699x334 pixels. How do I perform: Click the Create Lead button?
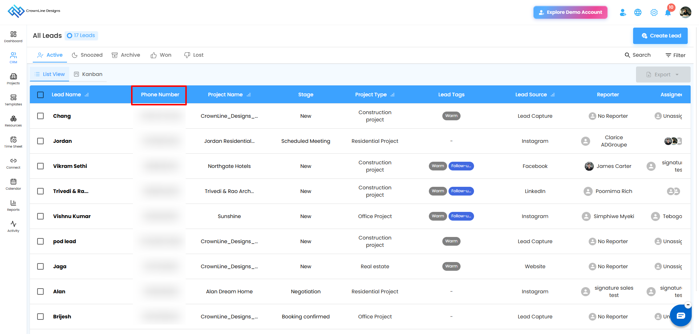click(660, 36)
